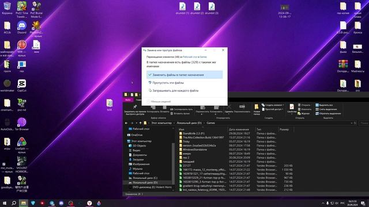Click 'Снять выделение' in Explorer ribbon
369x207 pixels.
(326, 109)
